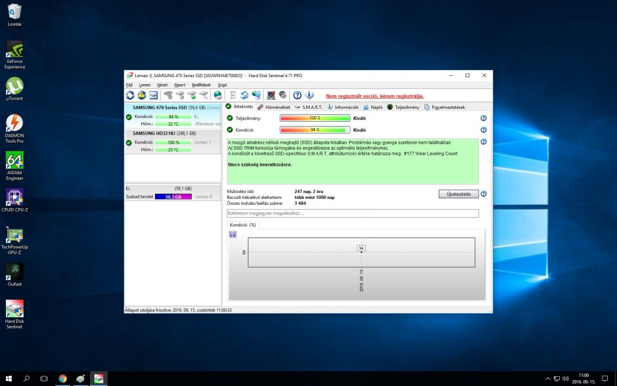Click the status bar last refresh text
Image resolution: width=617 pixels, height=386 pixels.
(x=178, y=310)
